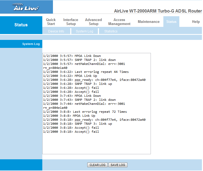Click the large Status heading on the left

[21, 25]
